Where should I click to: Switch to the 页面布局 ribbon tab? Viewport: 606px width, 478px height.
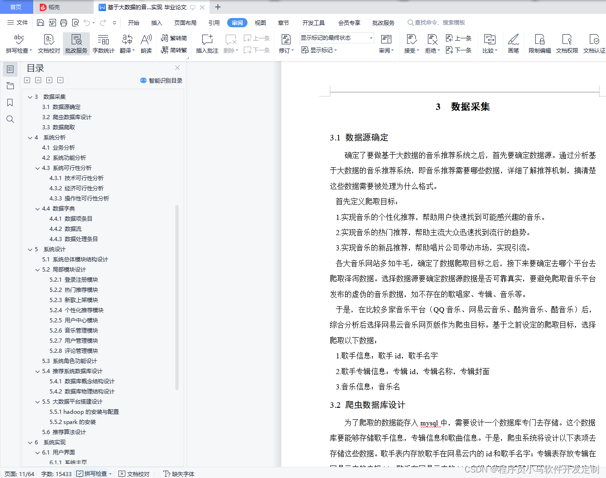[x=186, y=23]
